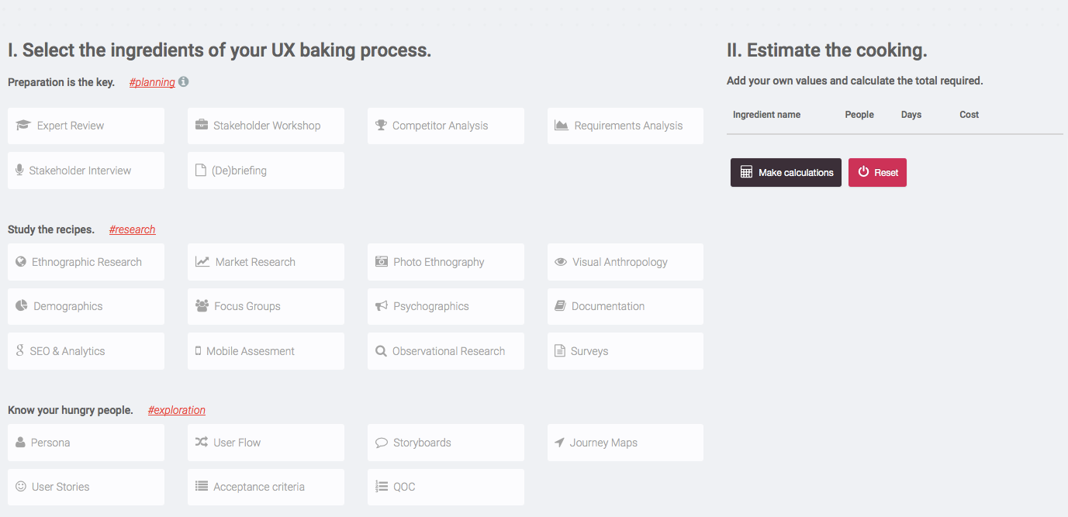Image resolution: width=1068 pixels, height=517 pixels.
Task: Click the arrow icon on Journey Maps
Action: [559, 443]
